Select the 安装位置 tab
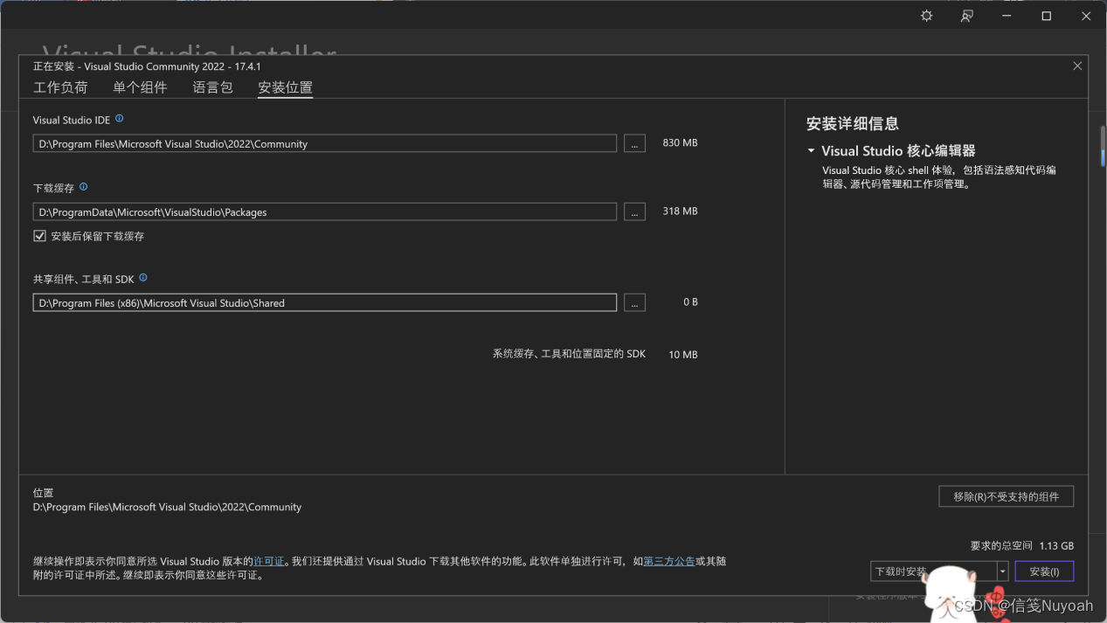This screenshot has height=623, width=1107. click(x=285, y=87)
